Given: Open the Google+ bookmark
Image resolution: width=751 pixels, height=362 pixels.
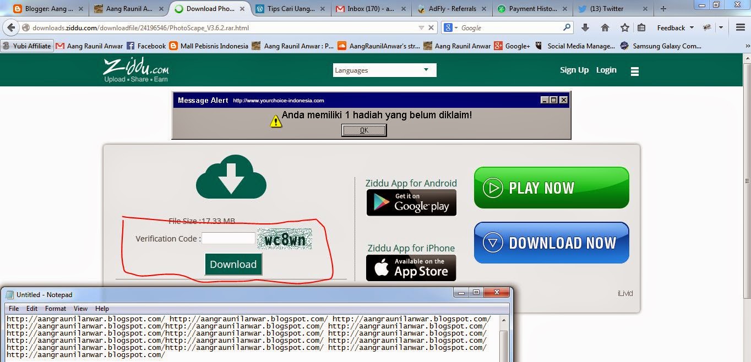Looking at the screenshot, I should 512,46.
